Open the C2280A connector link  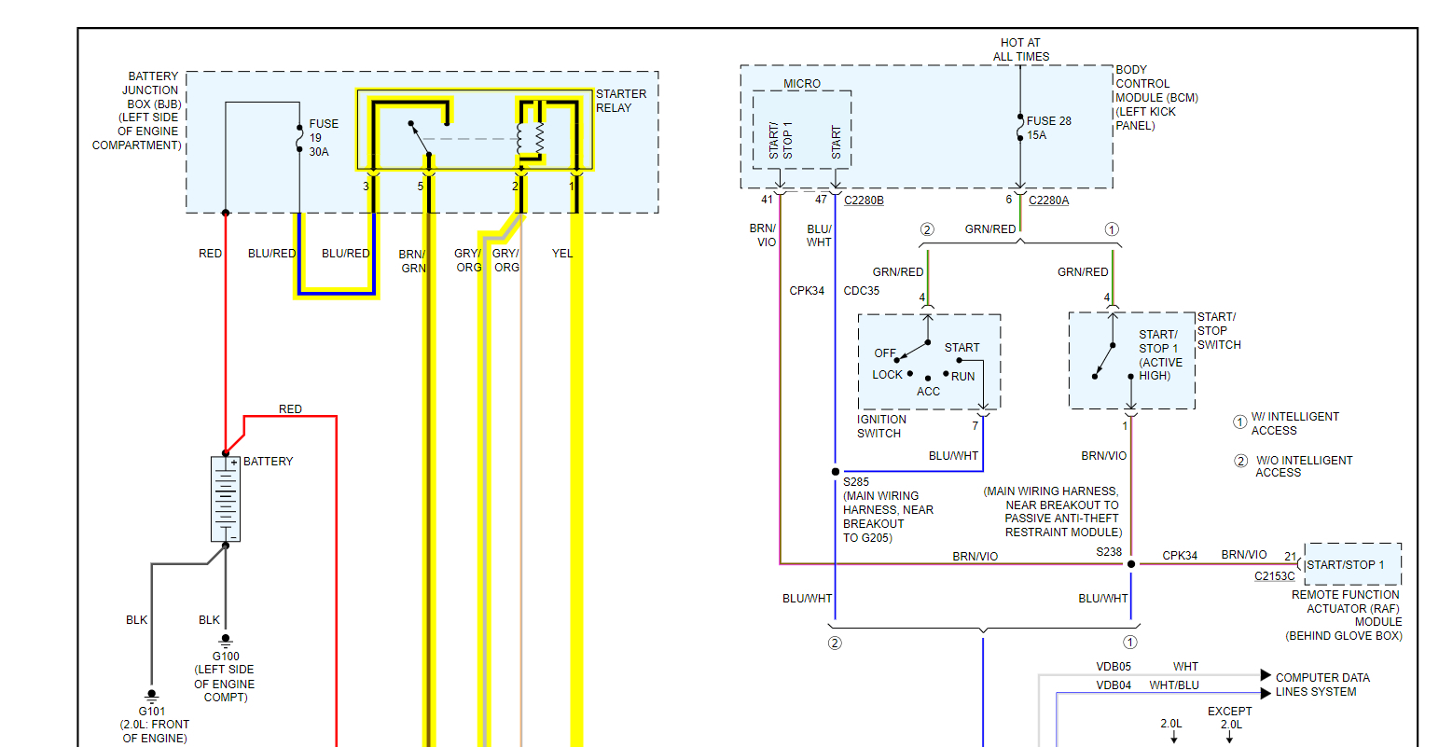click(1049, 201)
